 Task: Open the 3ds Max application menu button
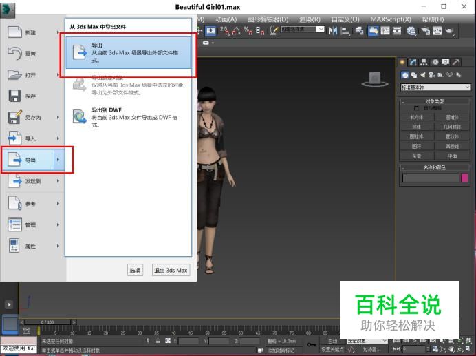8,9
